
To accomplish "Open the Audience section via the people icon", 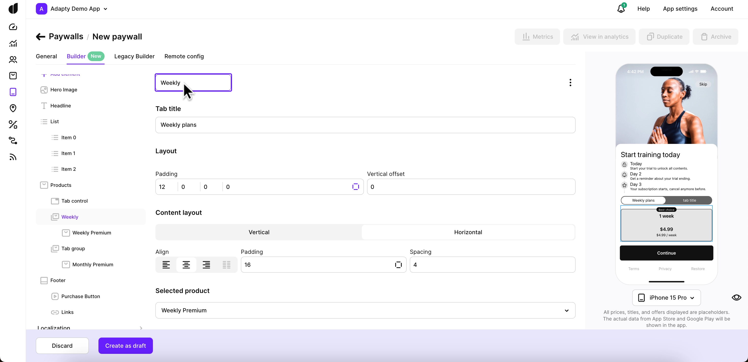I will 13,60.
